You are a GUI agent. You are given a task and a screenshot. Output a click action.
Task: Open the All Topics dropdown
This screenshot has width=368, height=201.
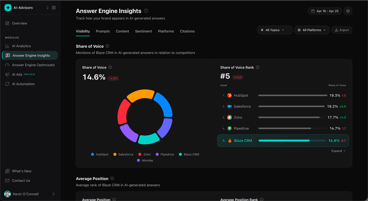coord(275,30)
